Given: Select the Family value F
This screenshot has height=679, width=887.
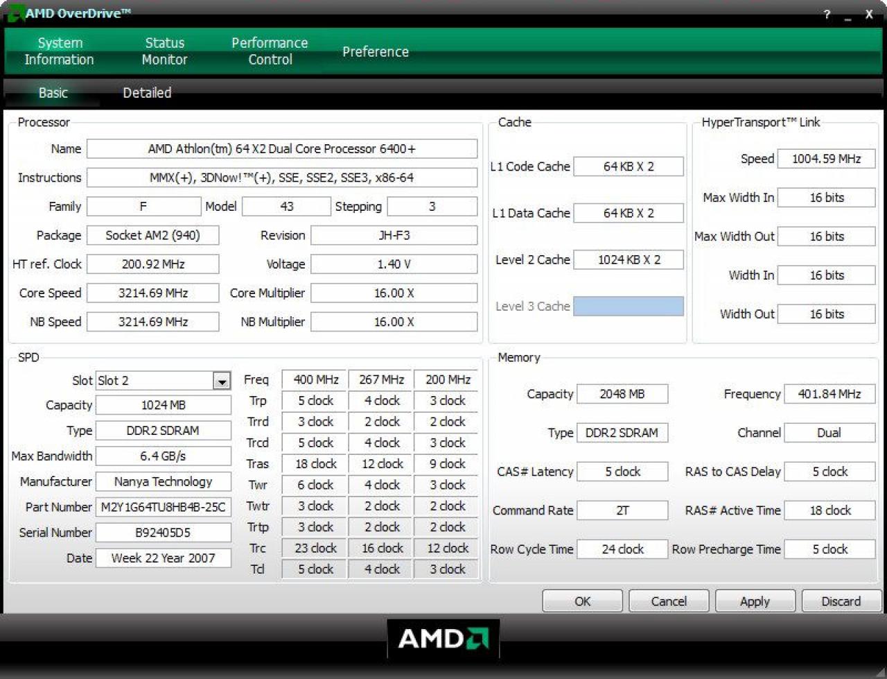Looking at the screenshot, I should [143, 207].
